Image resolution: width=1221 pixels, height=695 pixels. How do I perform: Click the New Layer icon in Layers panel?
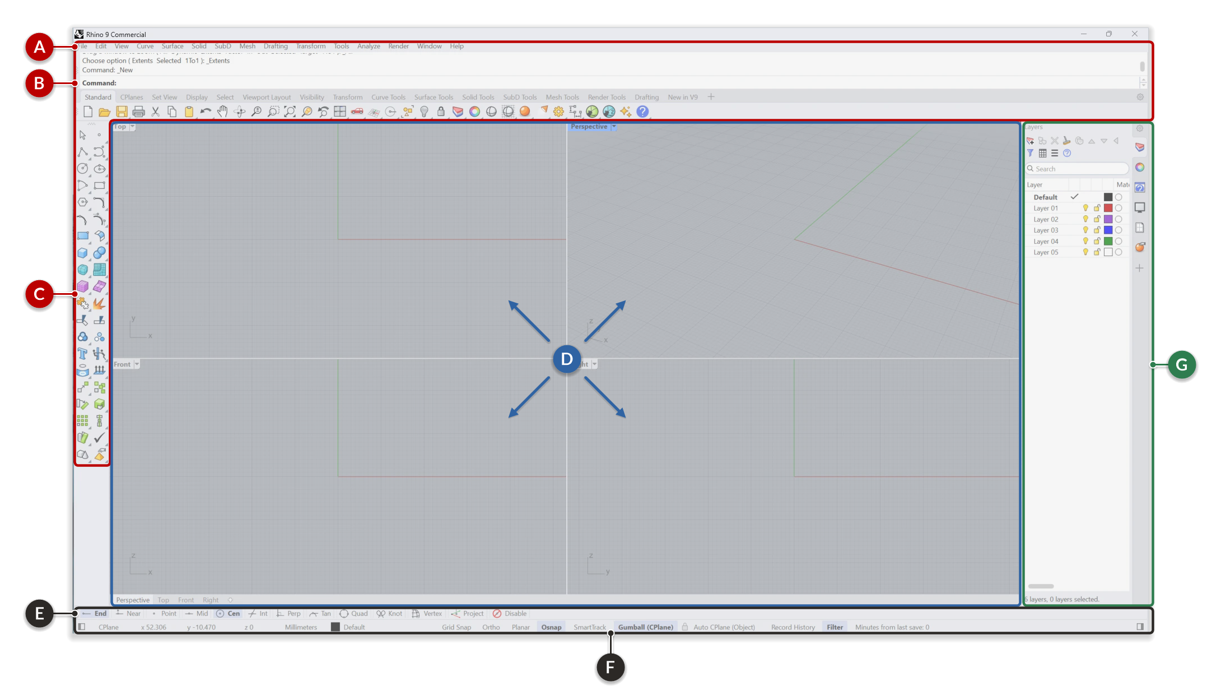pyautogui.click(x=1030, y=141)
